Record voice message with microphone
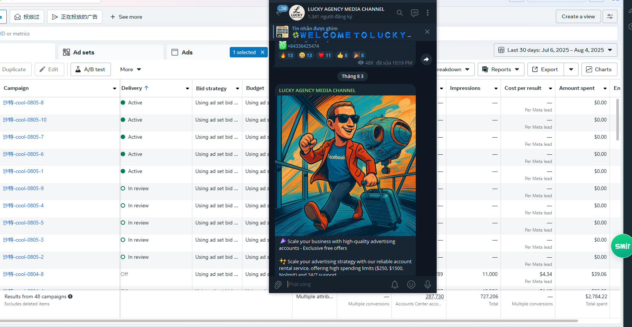This screenshot has height=327, width=632. (428, 284)
